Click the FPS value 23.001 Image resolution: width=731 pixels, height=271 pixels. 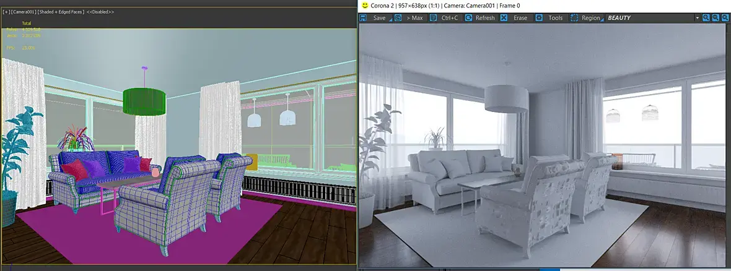[28, 48]
